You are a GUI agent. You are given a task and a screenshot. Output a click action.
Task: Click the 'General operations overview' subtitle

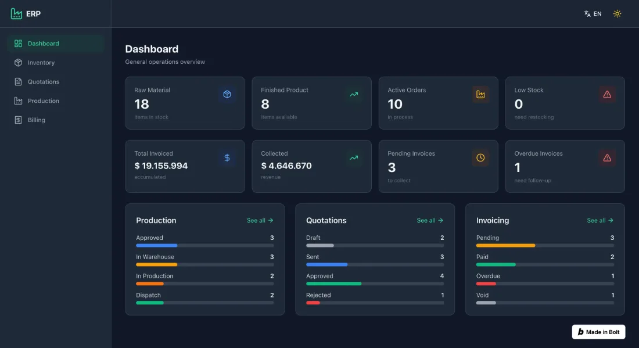click(x=165, y=62)
